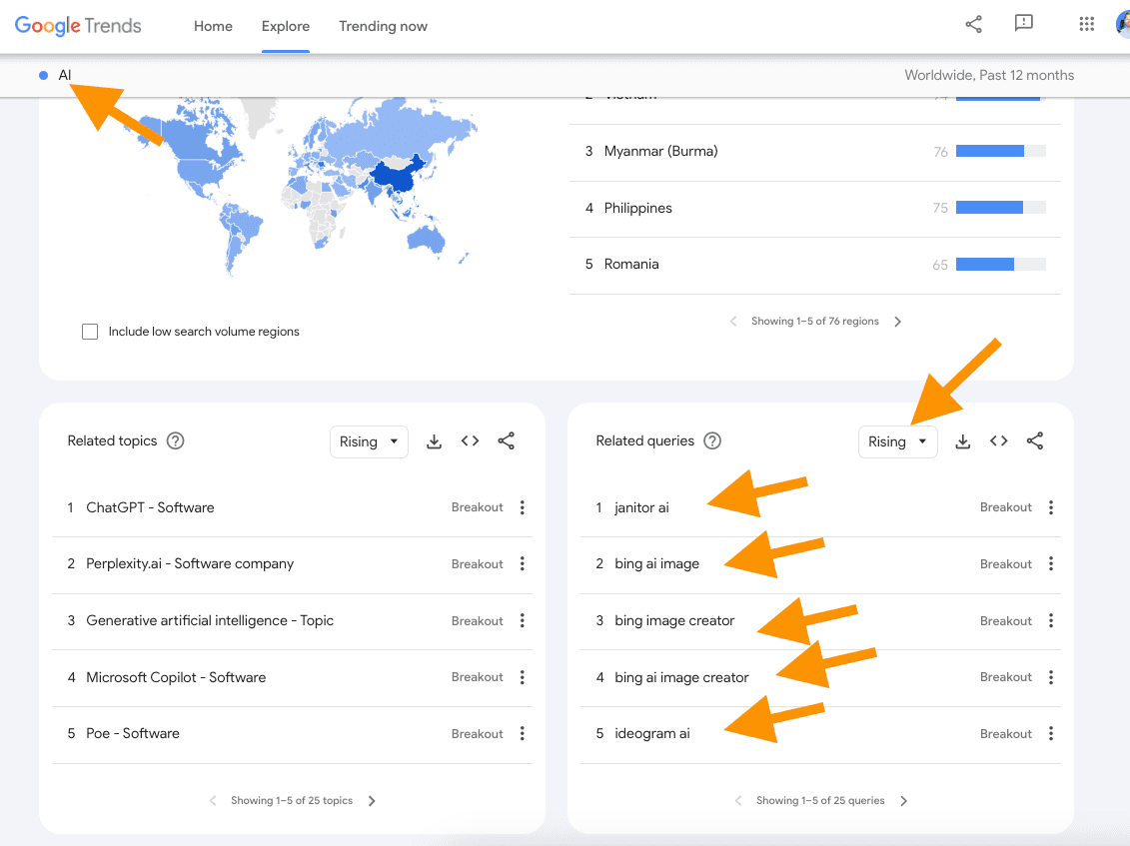The height and width of the screenshot is (846, 1130).
Task: Go to next queries page
Action: pyautogui.click(x=904, y=801)
